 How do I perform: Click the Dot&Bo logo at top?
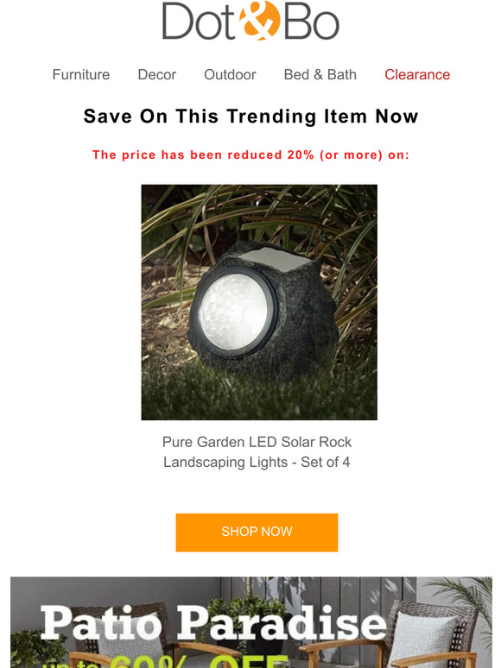point(250,21)
